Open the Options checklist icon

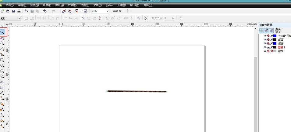128,11
